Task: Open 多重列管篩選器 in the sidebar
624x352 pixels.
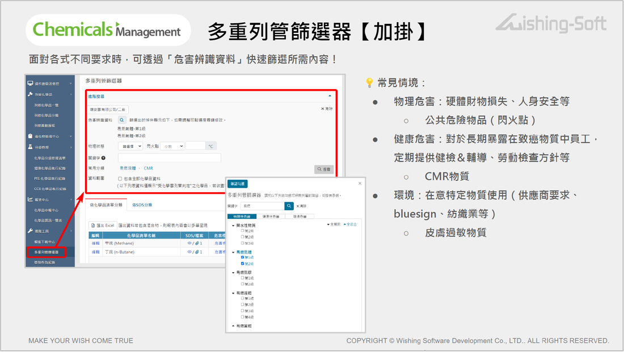Action: click(x=46, y=252)
